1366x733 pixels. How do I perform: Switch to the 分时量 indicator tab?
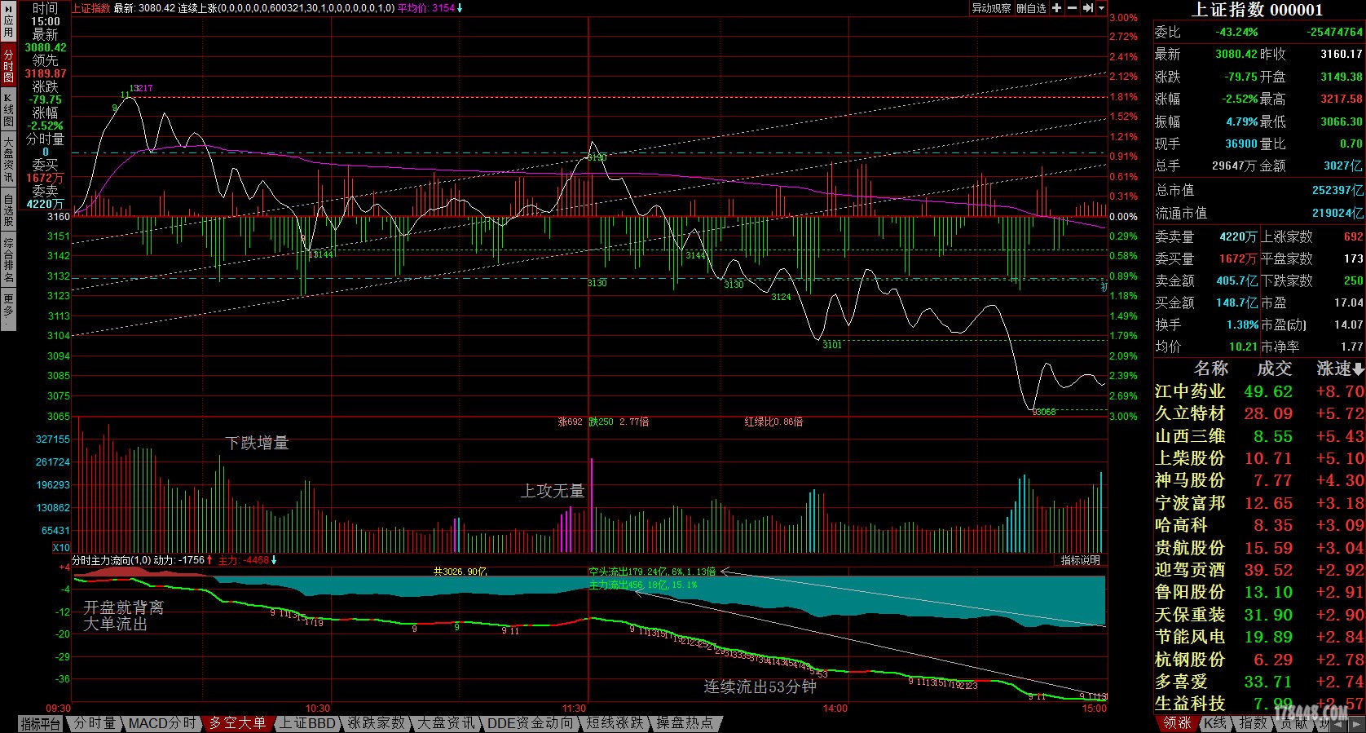[95, 723]
